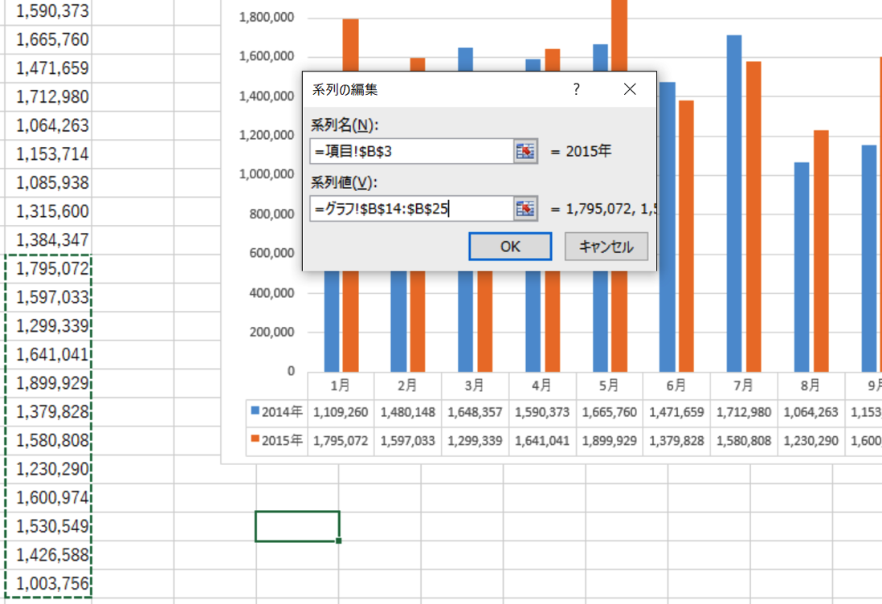Viewport: 882px width, 604px height.
Task: Click the cell with value 1,597,033 in column B
Action: point(48,297)
